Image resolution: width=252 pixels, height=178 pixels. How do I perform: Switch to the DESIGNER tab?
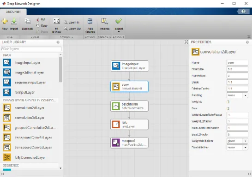click(13, 12)
